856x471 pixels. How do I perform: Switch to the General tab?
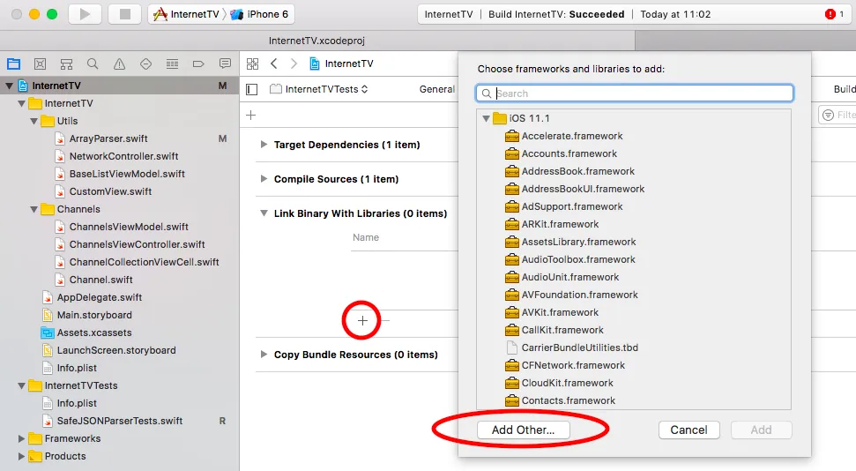436,89
